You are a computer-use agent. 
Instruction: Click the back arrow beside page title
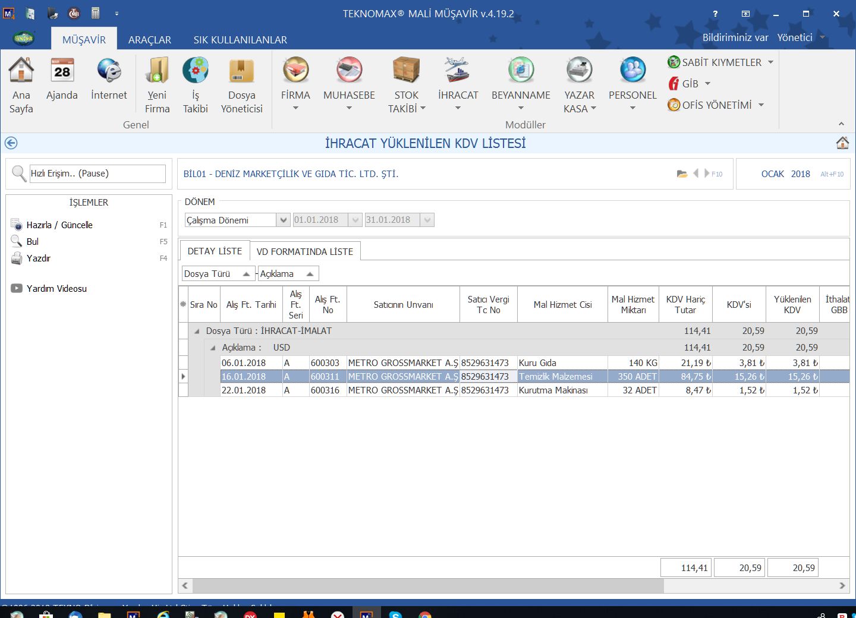tap(11, 143)
